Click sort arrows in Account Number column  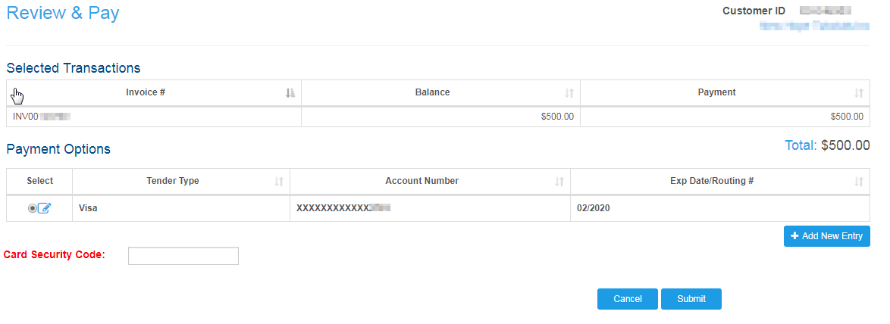[559, 182]
